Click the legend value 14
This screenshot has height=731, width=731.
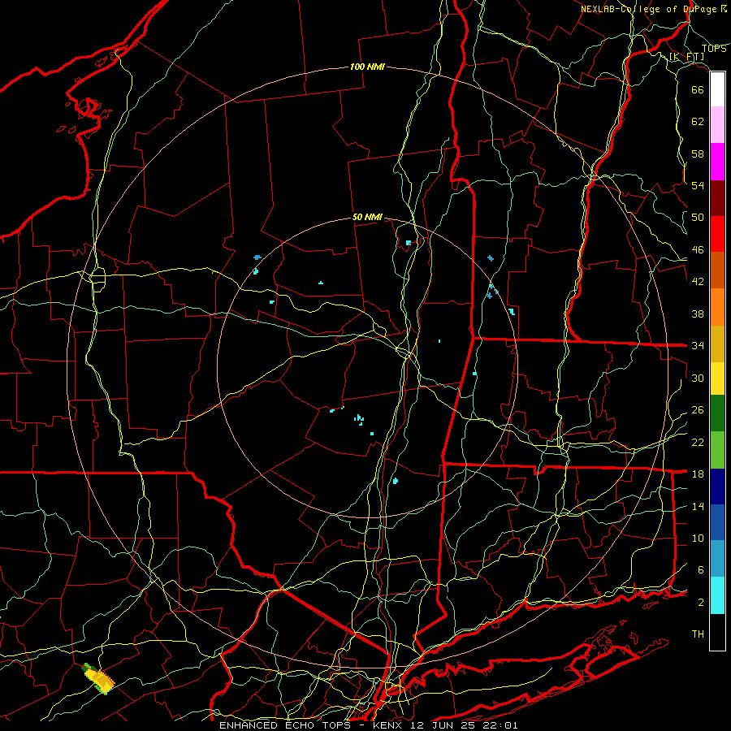[698, 506]
